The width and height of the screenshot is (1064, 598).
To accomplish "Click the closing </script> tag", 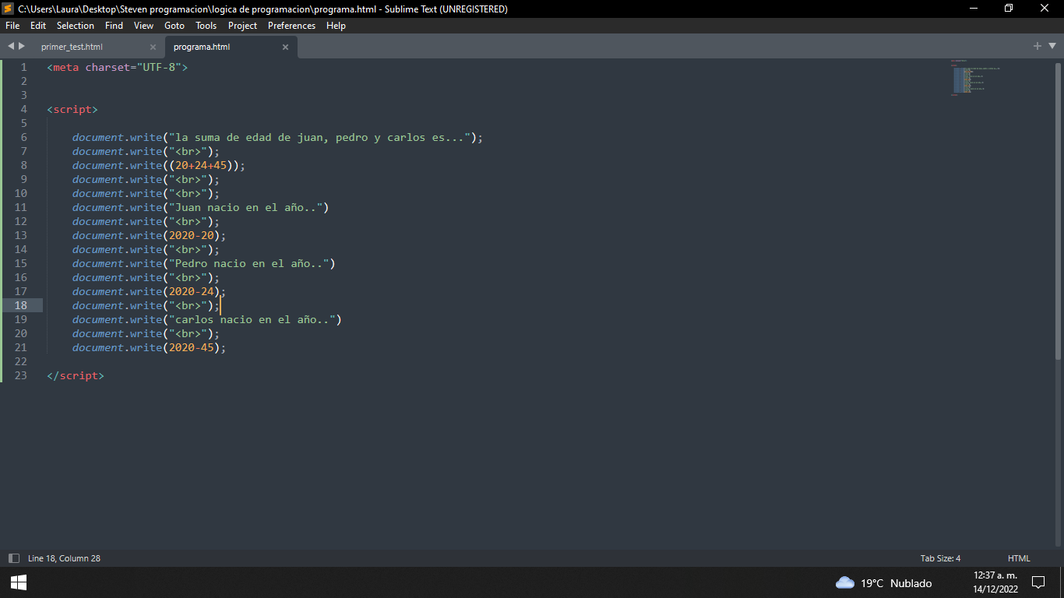I will (x=76, y=375).
